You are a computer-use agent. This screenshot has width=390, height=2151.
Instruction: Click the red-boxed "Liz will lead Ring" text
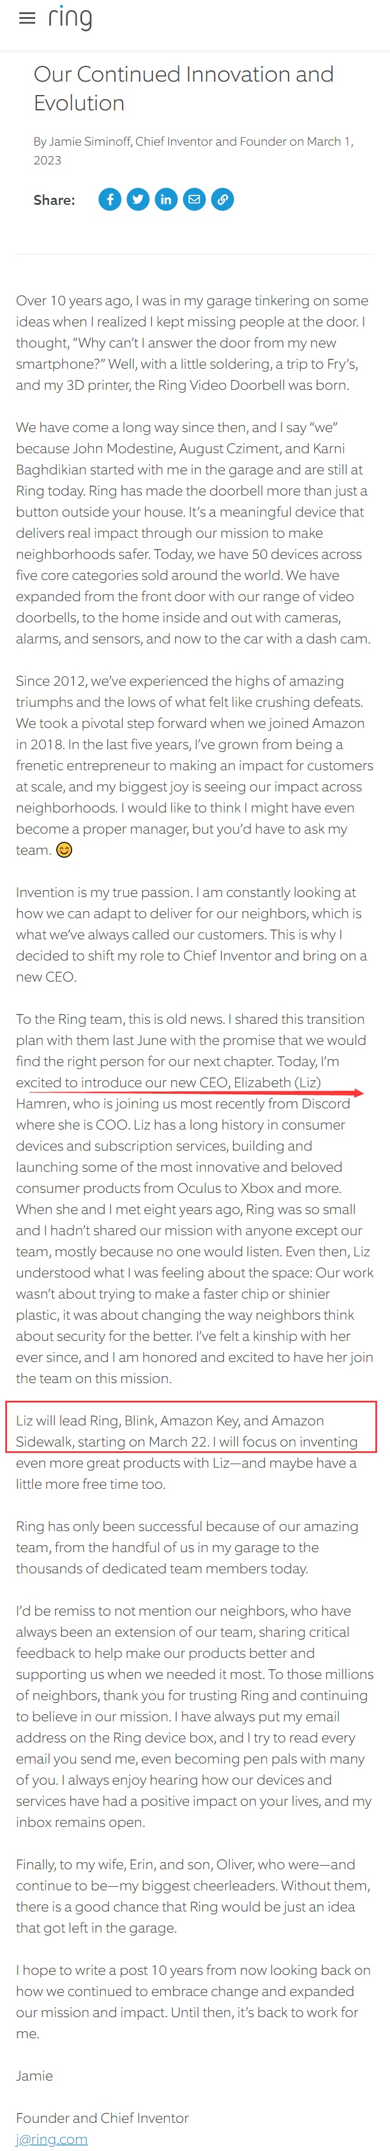(186, 1431)
